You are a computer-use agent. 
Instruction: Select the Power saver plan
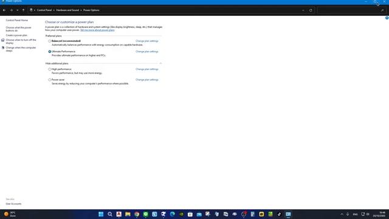coord(50,80)
